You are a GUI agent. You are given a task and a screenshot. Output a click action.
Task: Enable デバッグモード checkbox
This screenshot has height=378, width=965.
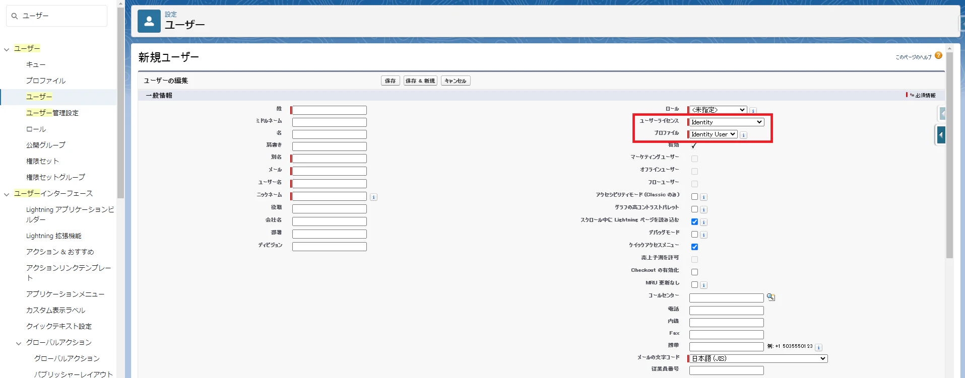click(694, 235)
